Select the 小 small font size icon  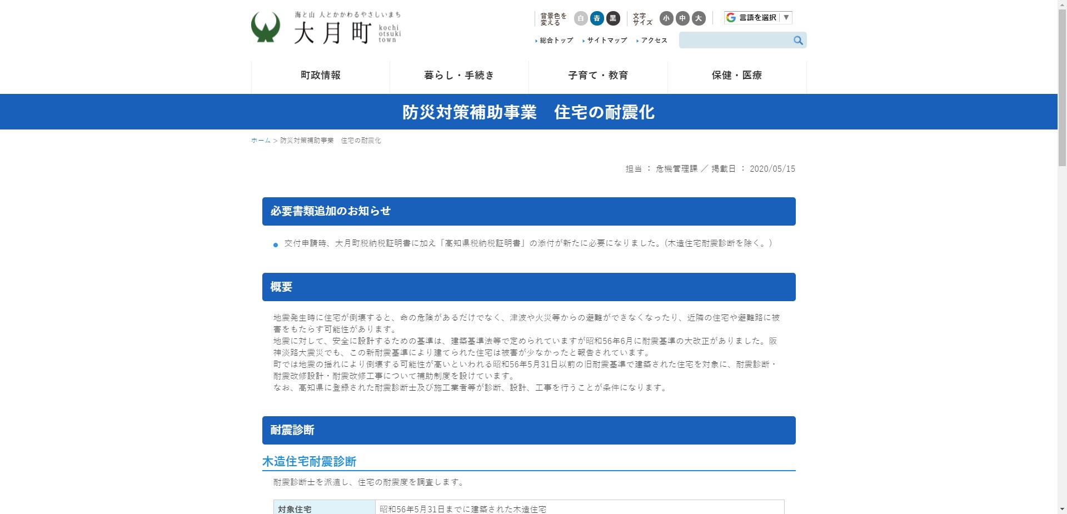tap(665, 18)
